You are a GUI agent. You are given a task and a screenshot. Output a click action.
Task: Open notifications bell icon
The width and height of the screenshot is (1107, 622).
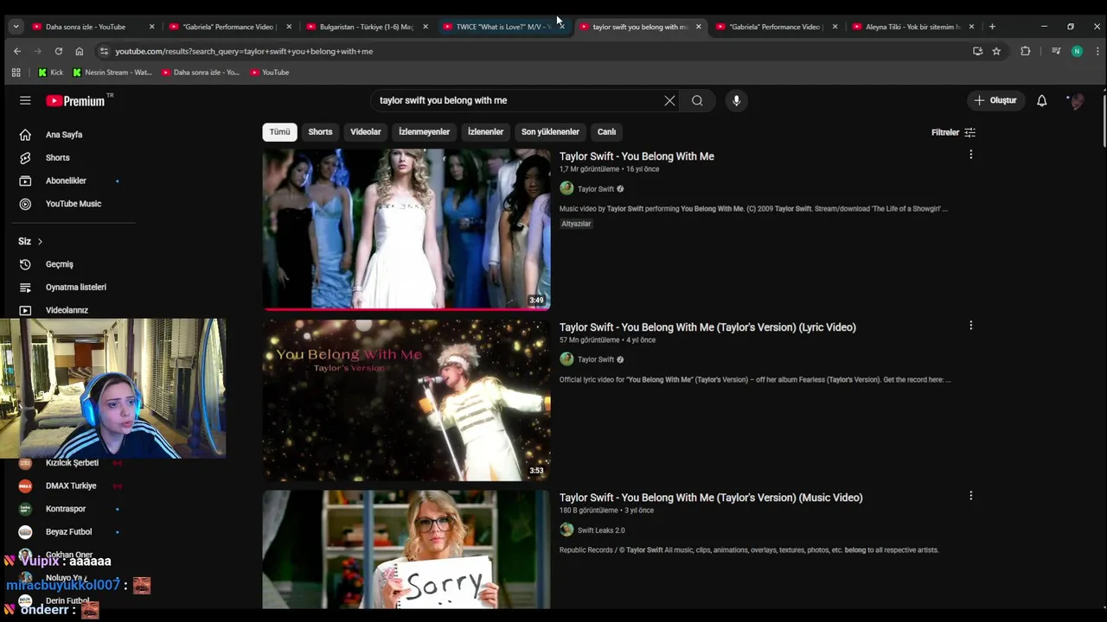pyautogui.click(x=1042, y=100)
